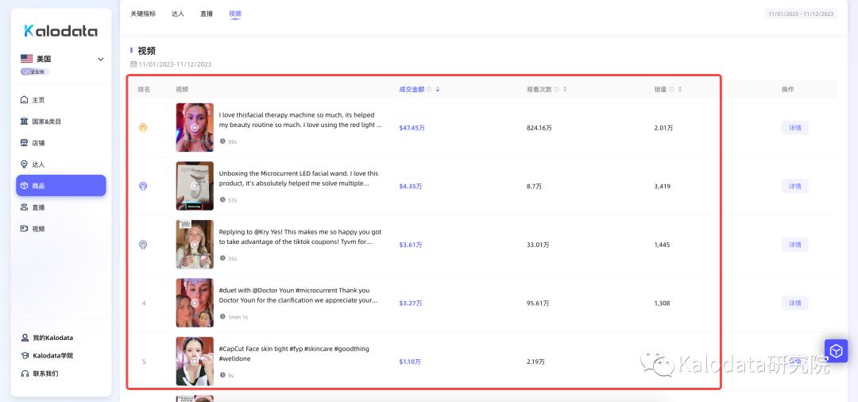Switch to the 直播 tab at top
This screenshot has height=402, width=858.
(207, 14)
